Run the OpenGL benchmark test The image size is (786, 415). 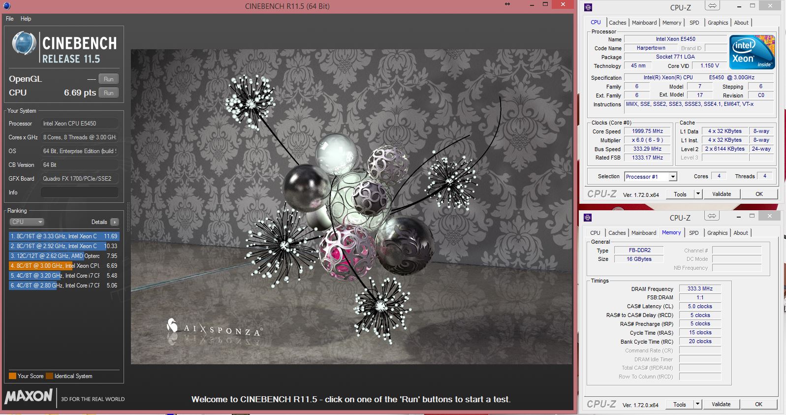tap(109, 79)
